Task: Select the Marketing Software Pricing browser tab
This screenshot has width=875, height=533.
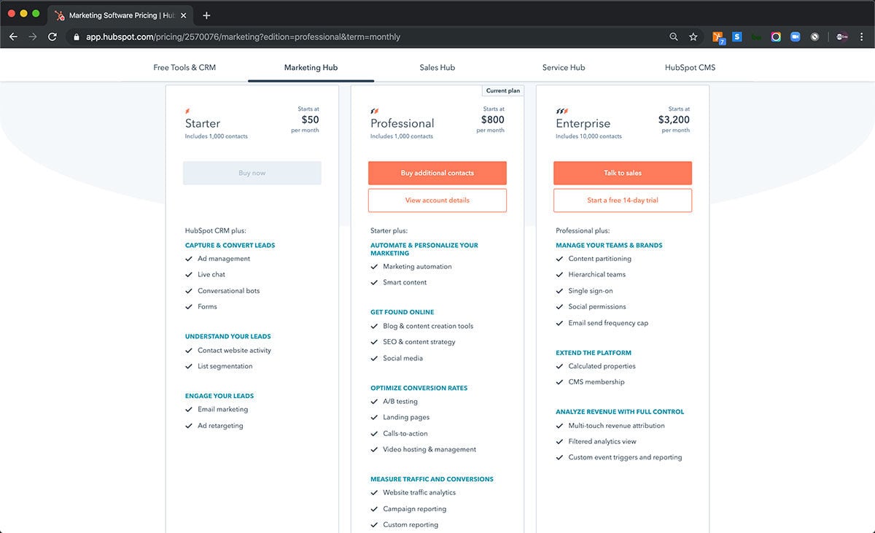Action: (x=120, y=15)
